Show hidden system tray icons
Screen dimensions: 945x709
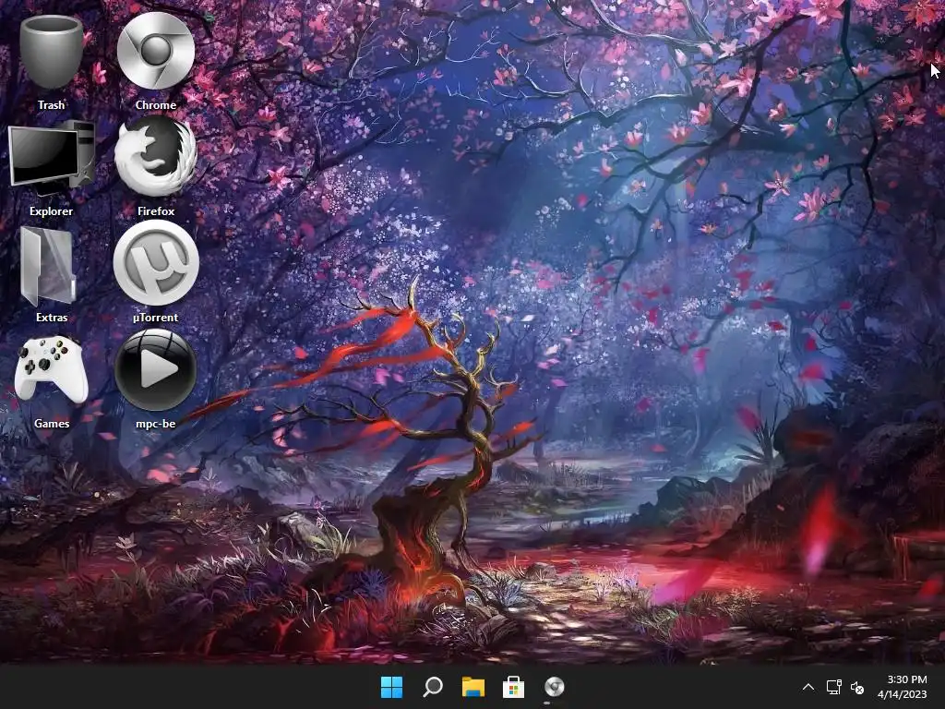(x=808, y=687)
